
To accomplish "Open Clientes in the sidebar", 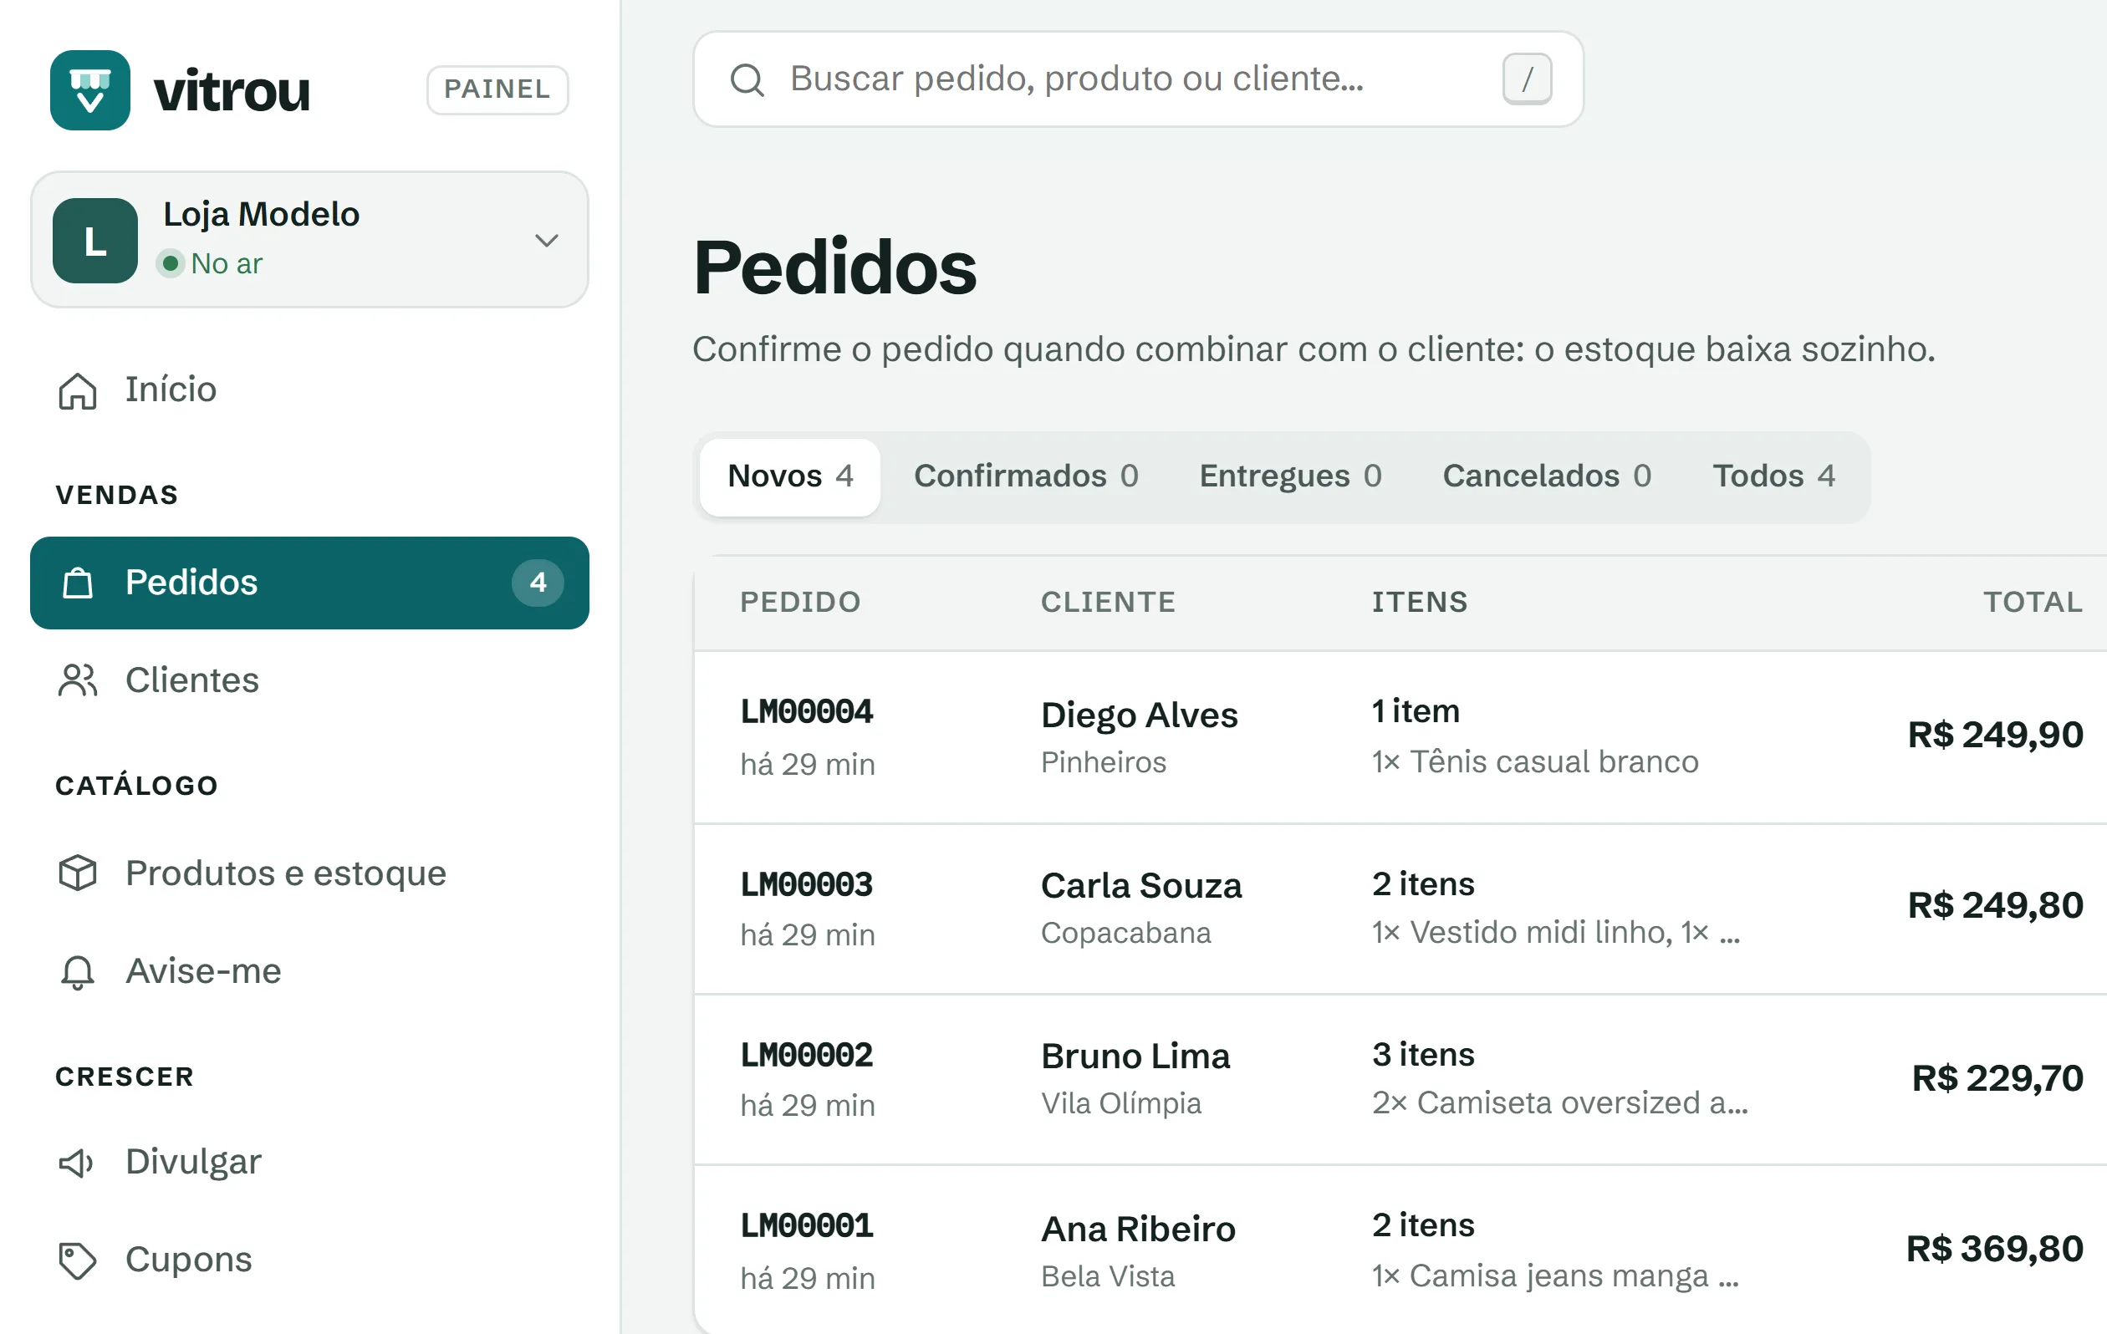I will [309, 680].
